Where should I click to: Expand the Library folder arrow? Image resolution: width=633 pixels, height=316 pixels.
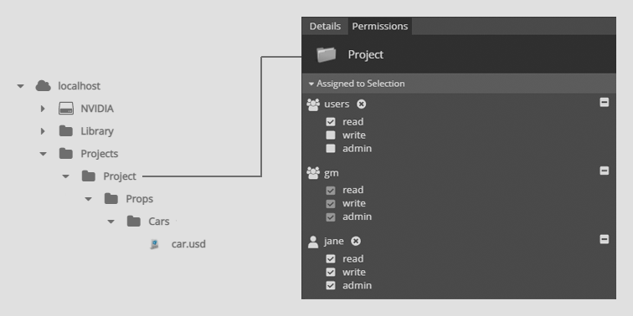click(x=43, y=131)
